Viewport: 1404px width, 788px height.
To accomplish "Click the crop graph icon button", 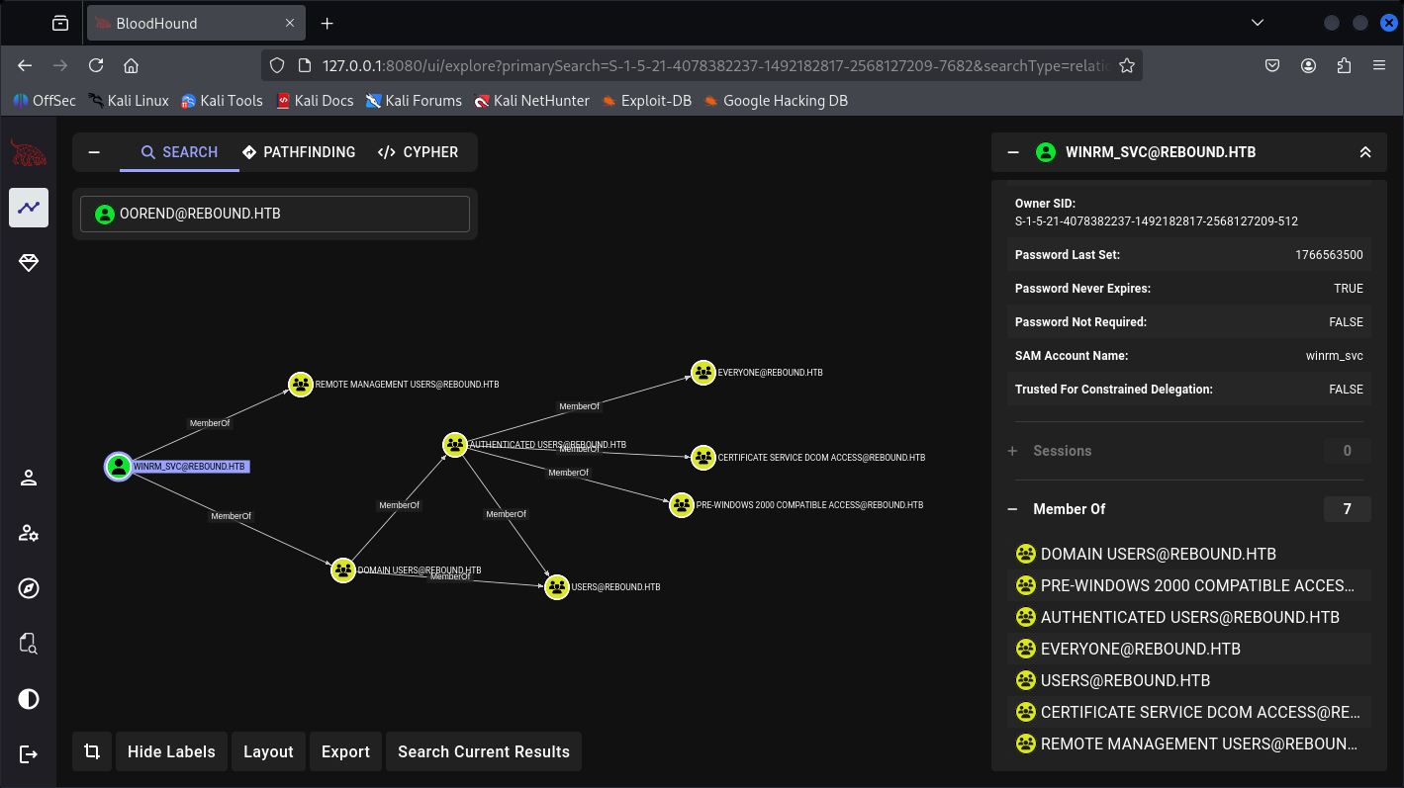I will pyautogui.click(x=92, y=751).
